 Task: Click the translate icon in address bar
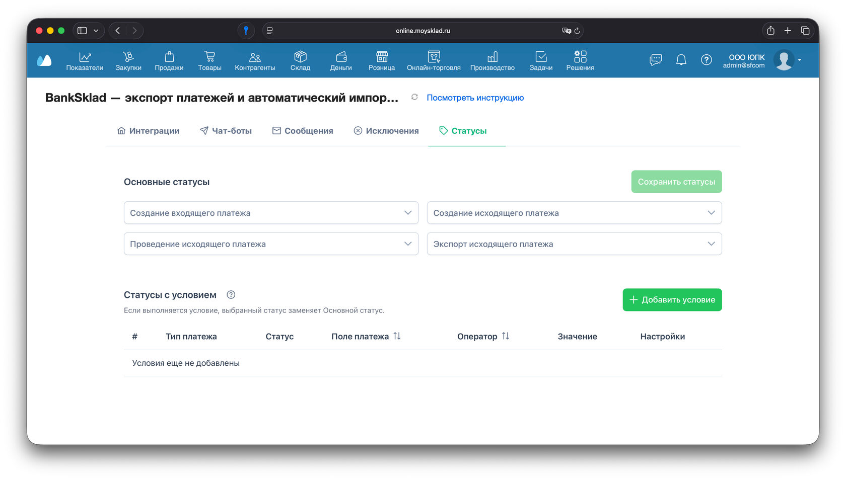click(x=567, y=31)
